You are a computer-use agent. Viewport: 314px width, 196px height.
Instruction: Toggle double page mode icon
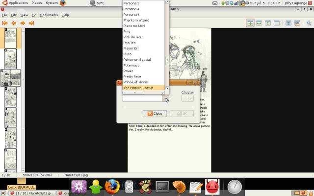[x=288, y=23]
